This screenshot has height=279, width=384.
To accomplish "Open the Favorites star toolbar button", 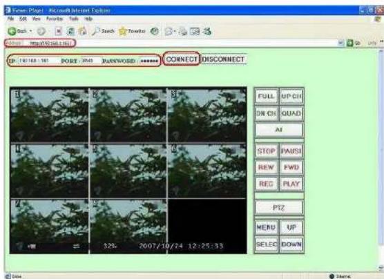I will tap(132, 31).
